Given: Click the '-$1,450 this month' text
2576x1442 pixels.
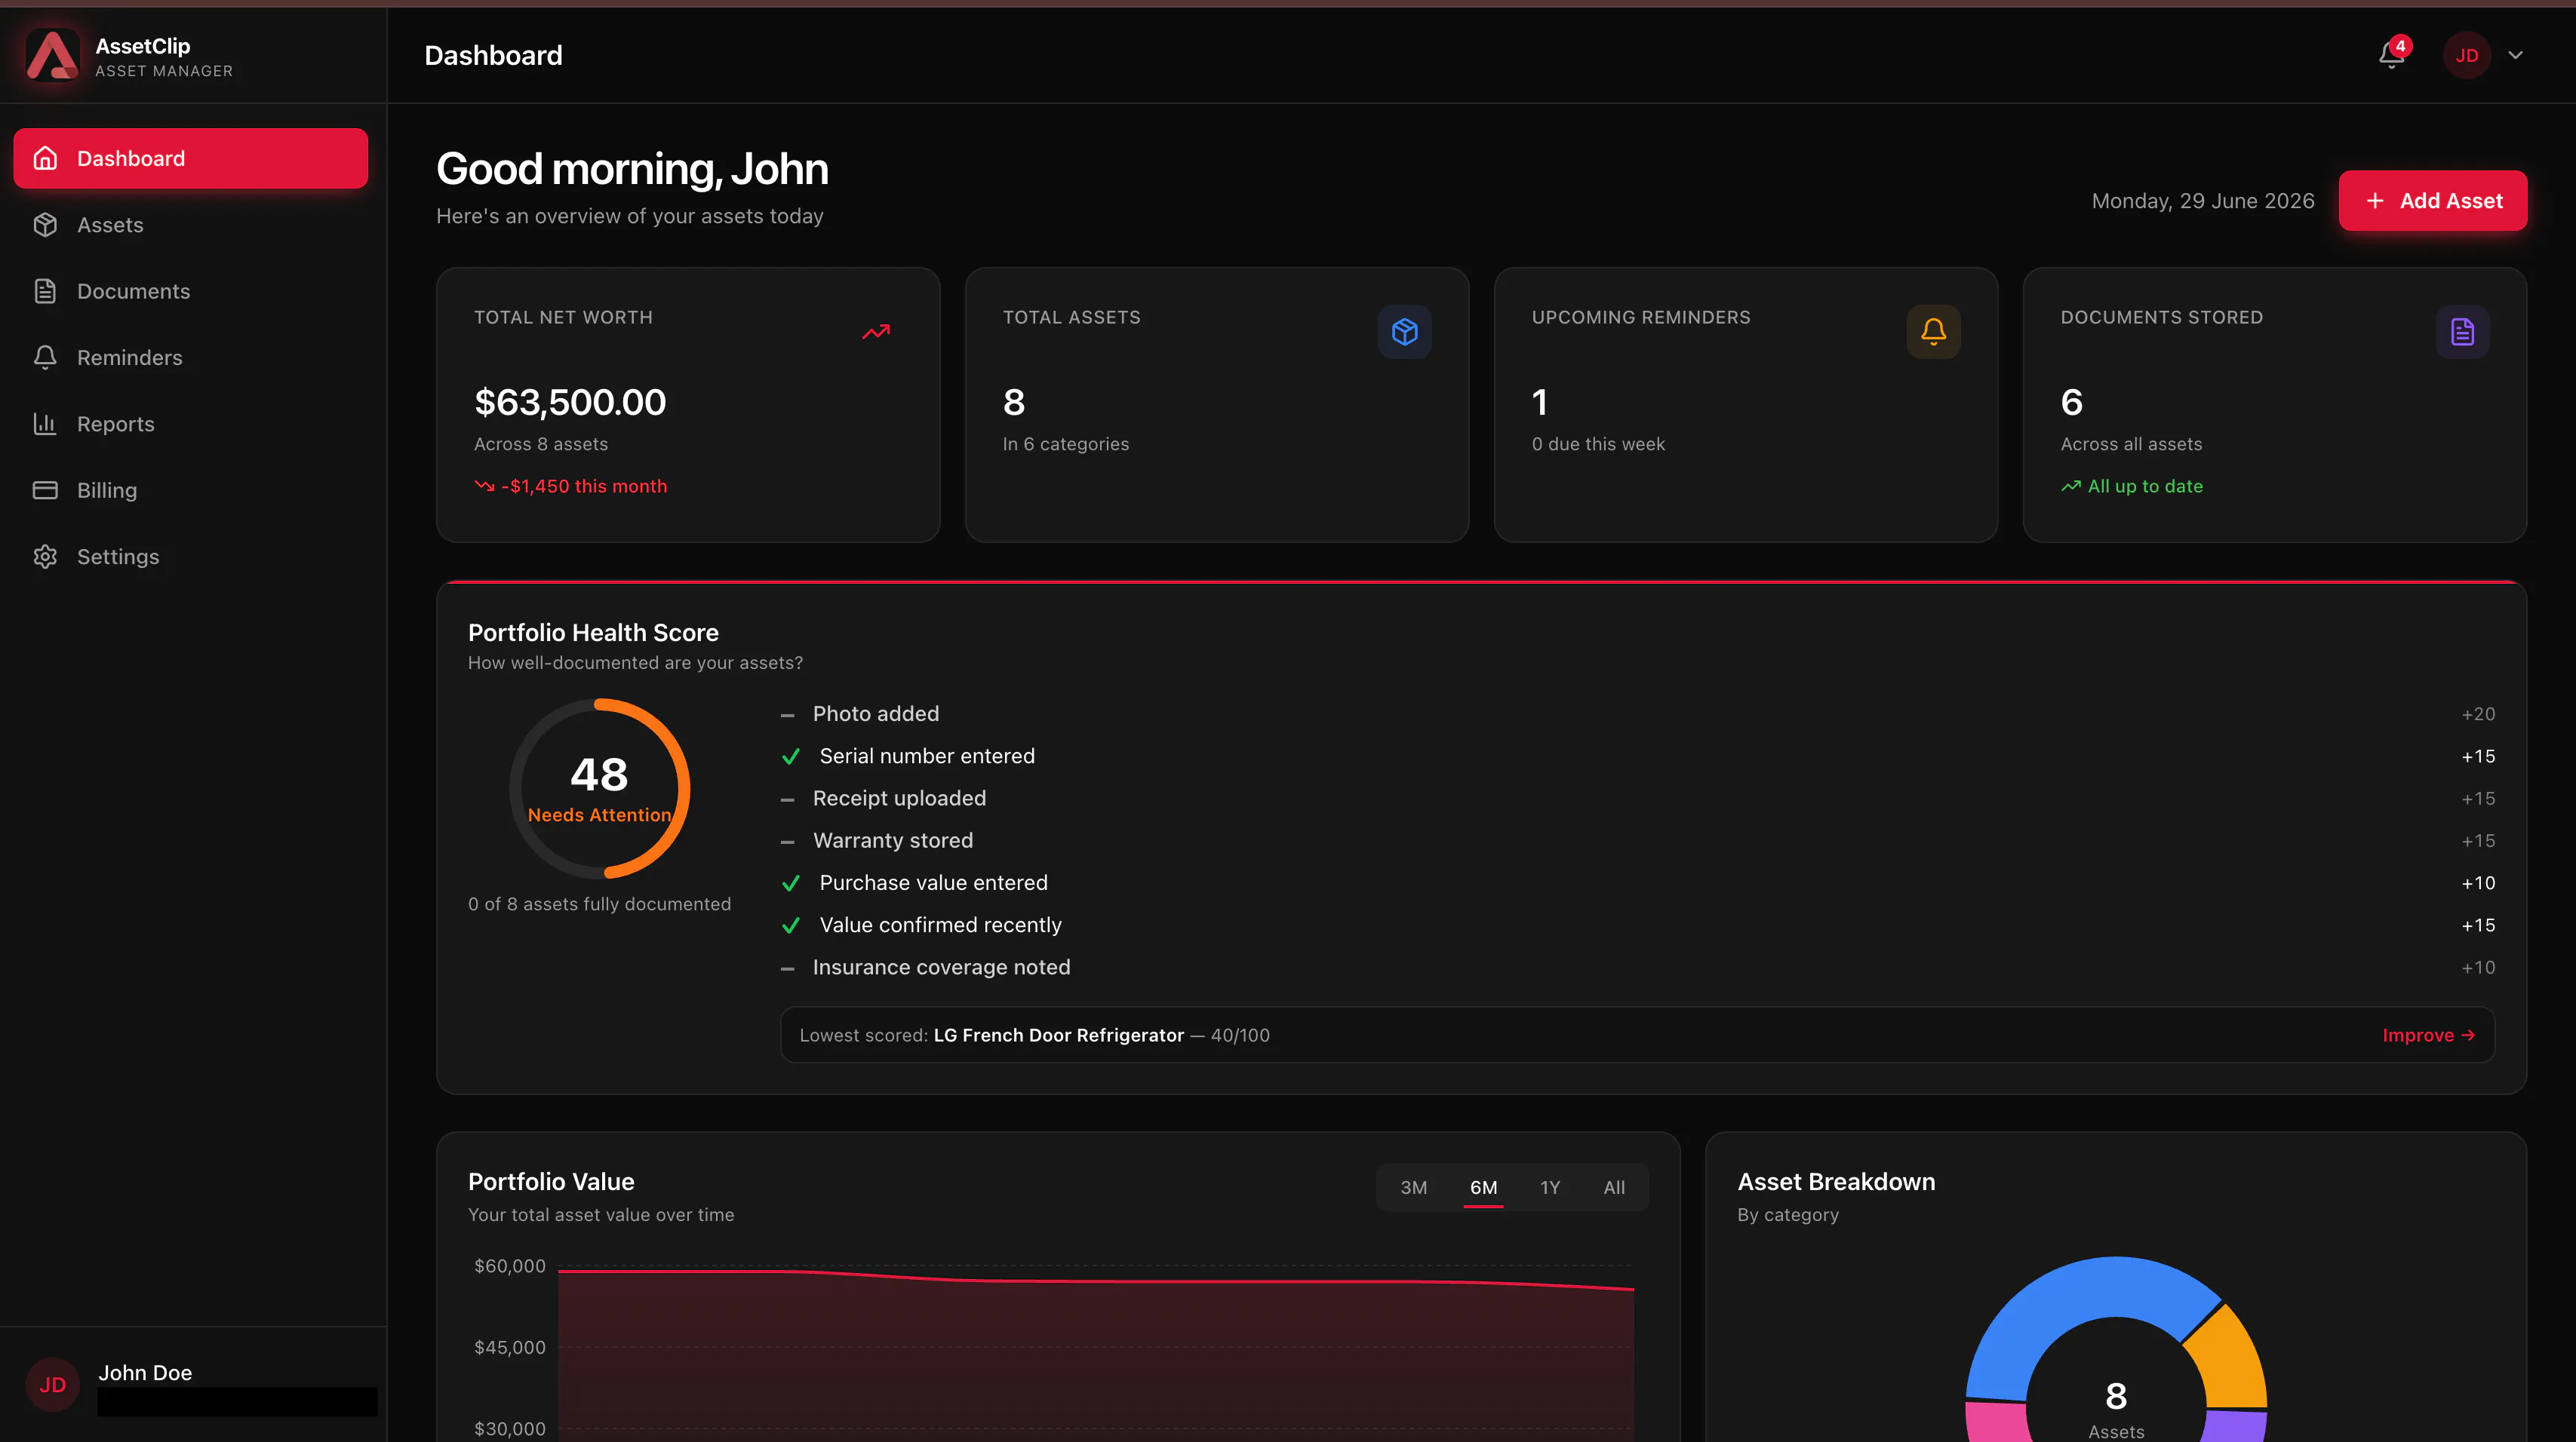Looking at the screenshot, I should tap(584, 486).
